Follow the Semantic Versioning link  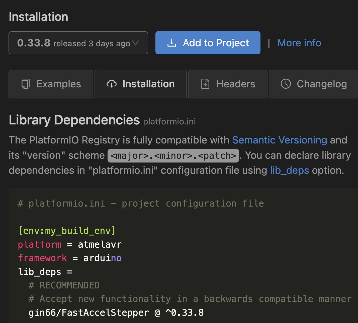[x=280, y=140]
